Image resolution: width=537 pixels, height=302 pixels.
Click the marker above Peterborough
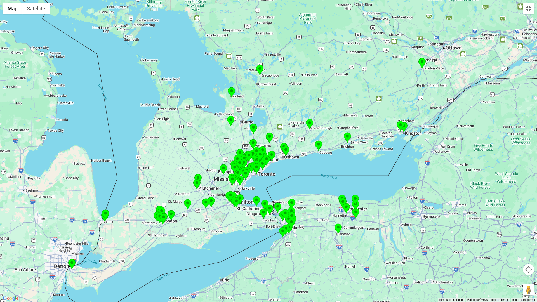pyautogui.click(x=309, y=122)
